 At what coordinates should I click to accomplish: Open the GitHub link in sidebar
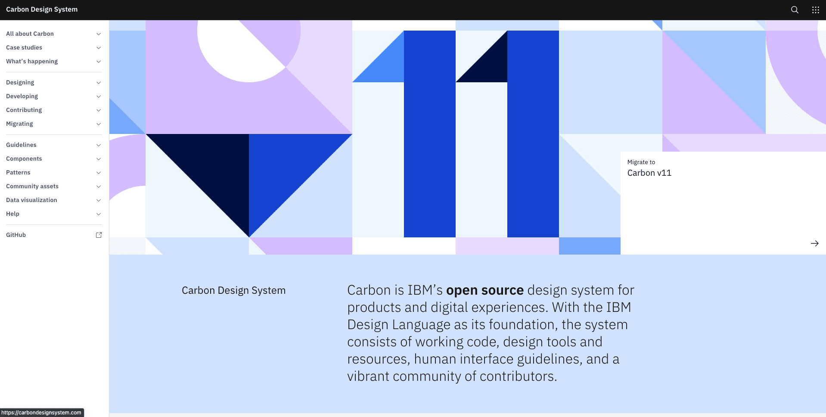[54, 235]
